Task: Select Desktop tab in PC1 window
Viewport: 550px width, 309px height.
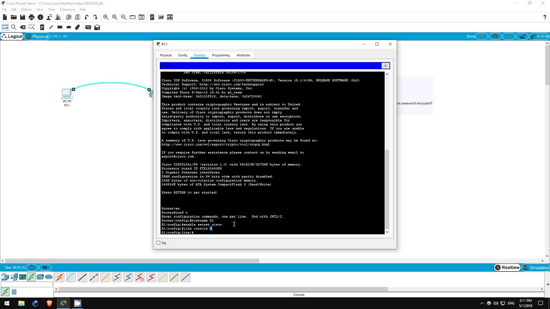Action: pyautogui.click(x=199, y=55)
